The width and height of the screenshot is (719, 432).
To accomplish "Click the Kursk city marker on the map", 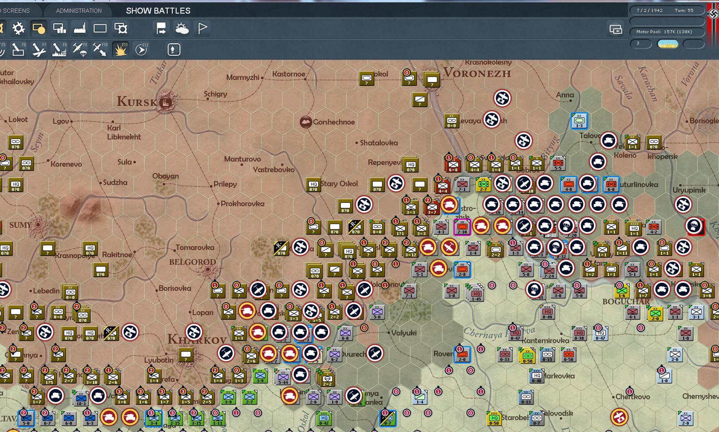I will point(166,102).
